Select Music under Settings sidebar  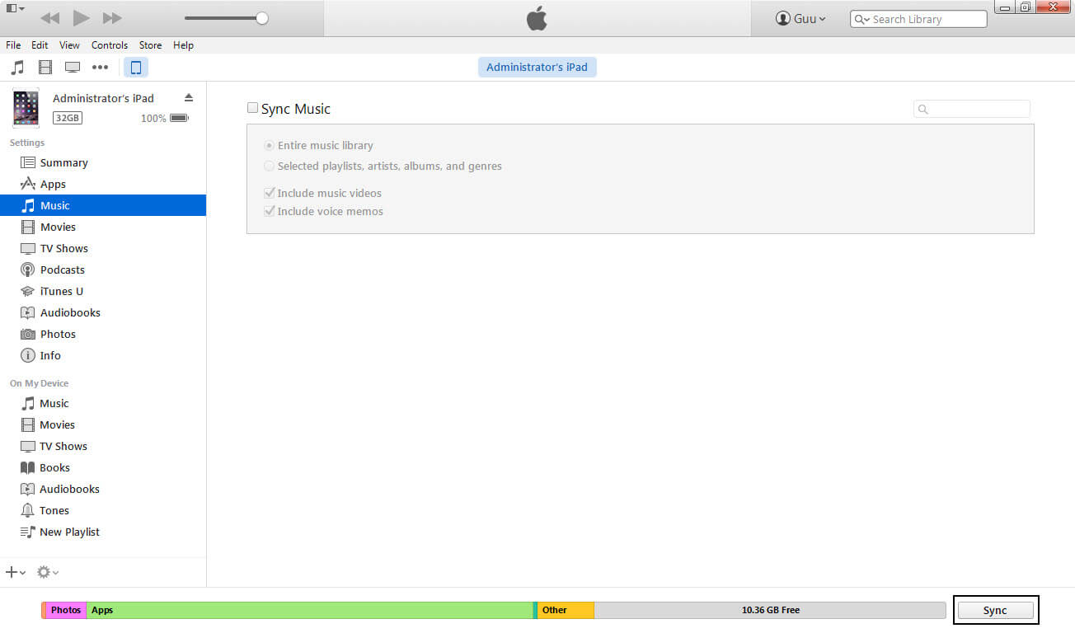tap(103, 205)
